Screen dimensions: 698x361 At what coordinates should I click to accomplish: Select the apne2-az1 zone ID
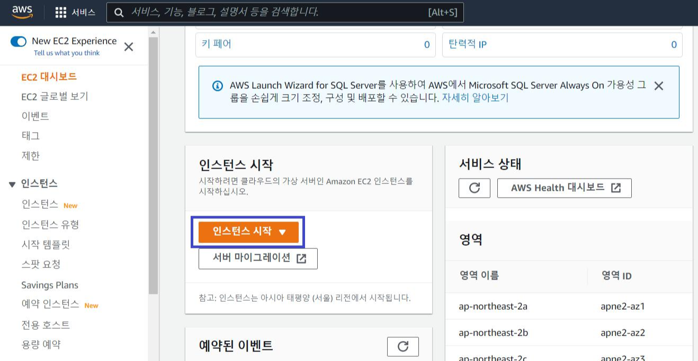(x=623, y=307)
